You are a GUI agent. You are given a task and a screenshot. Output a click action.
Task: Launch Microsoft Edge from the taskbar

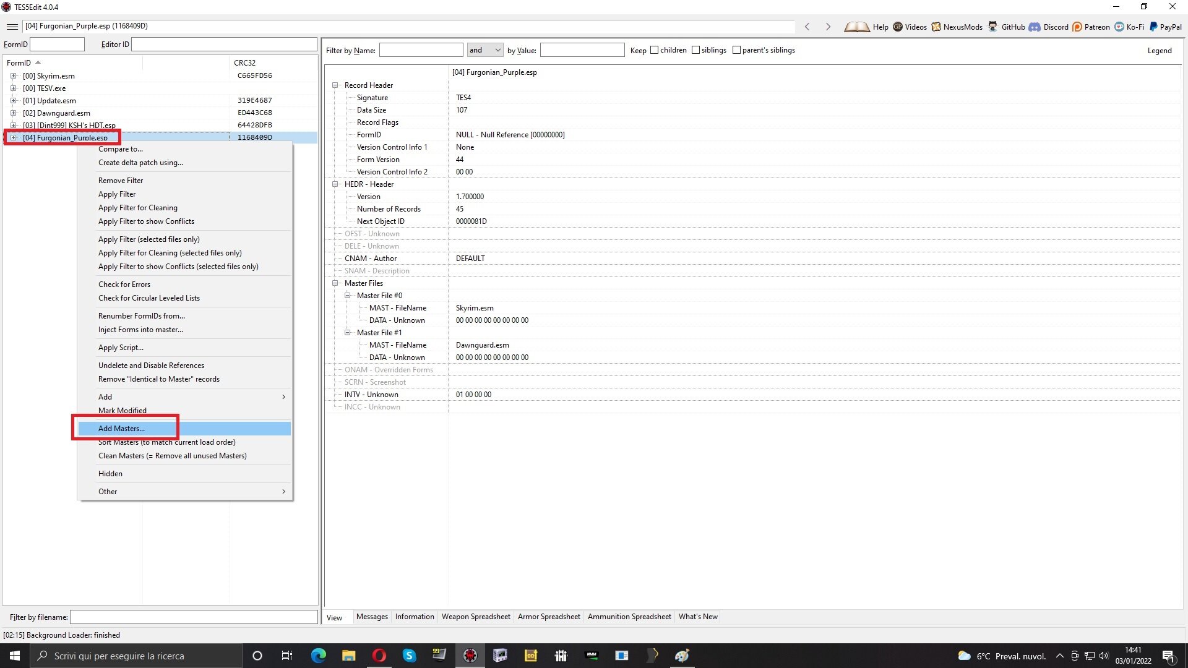318,656
